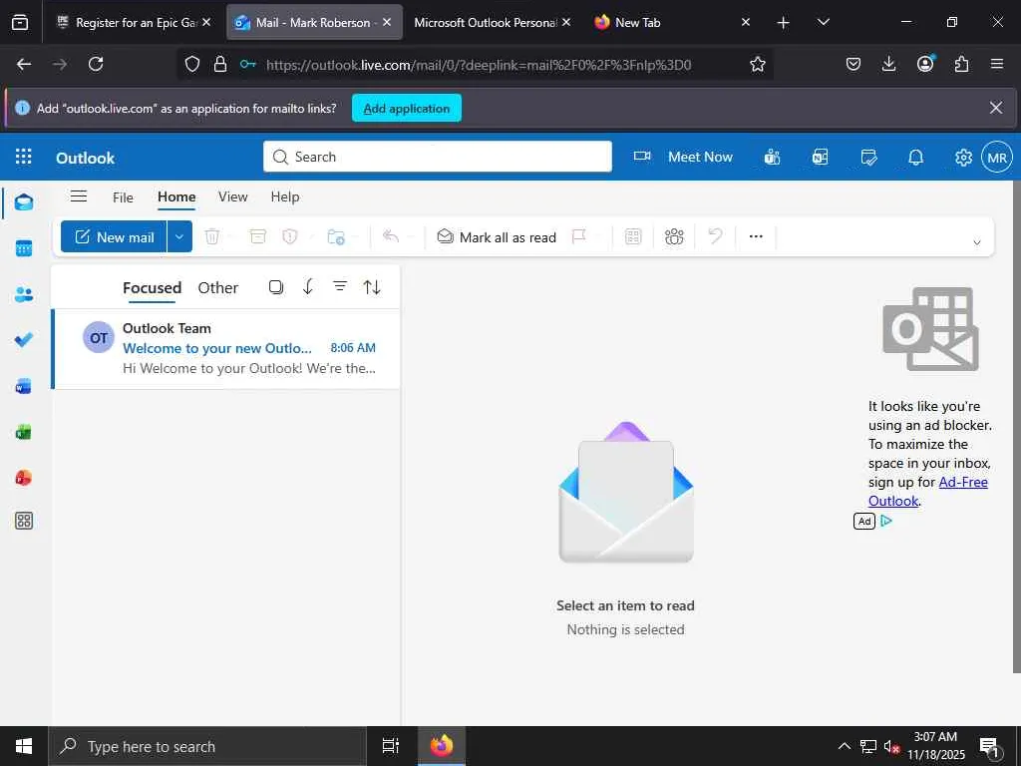Dismiss the mailto notification bar
The height and width of the screenshot is (766, 1021).
(996, 108)
